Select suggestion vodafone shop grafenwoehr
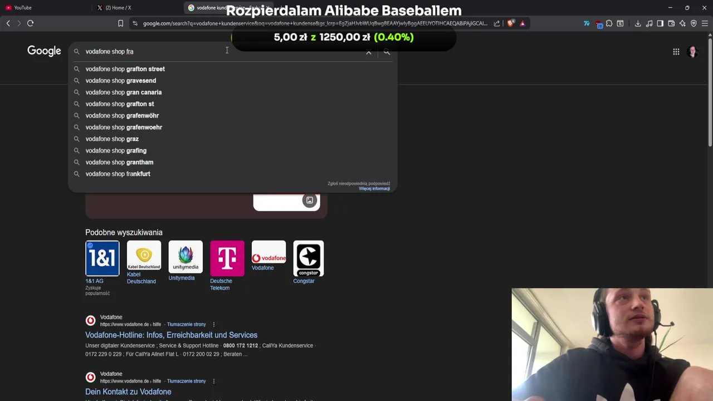The width and height of the screenshot is (713, 401). point(233,128)
